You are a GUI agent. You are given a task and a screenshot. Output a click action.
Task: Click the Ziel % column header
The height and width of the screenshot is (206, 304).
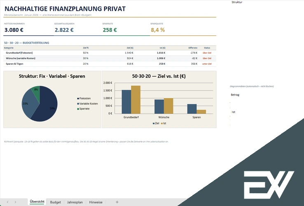pyautogui.click(x=86, y=48)
